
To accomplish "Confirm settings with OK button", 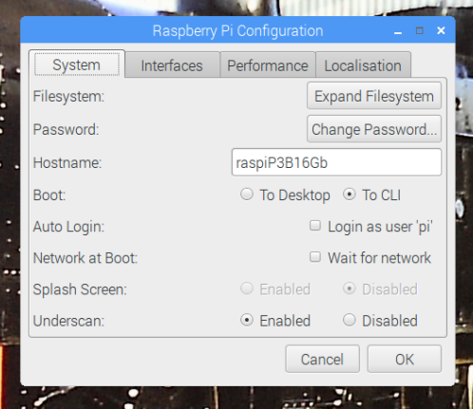I will click(x=405, y=359).
